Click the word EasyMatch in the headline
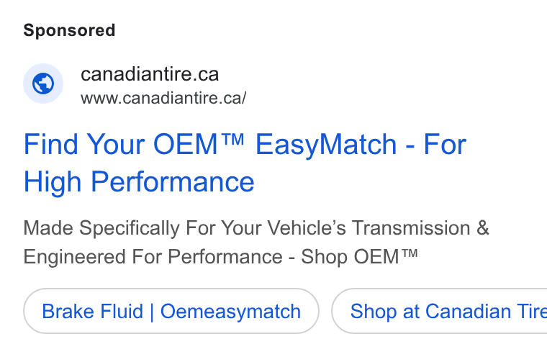547x357 pixels. coord(326,145)
